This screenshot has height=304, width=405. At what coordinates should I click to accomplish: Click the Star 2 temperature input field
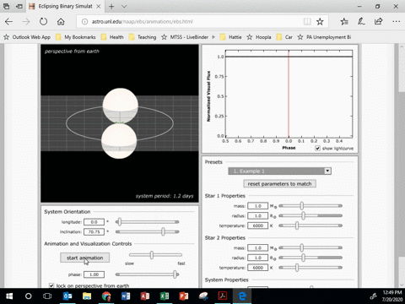pos(258,268)
